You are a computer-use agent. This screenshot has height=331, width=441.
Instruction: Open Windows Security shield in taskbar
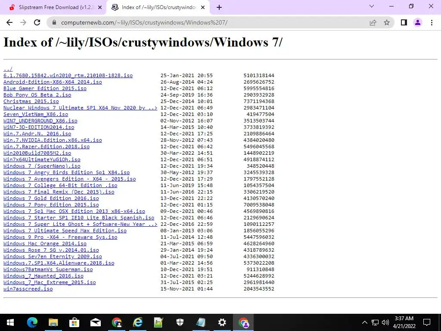[x=180, y=322]
